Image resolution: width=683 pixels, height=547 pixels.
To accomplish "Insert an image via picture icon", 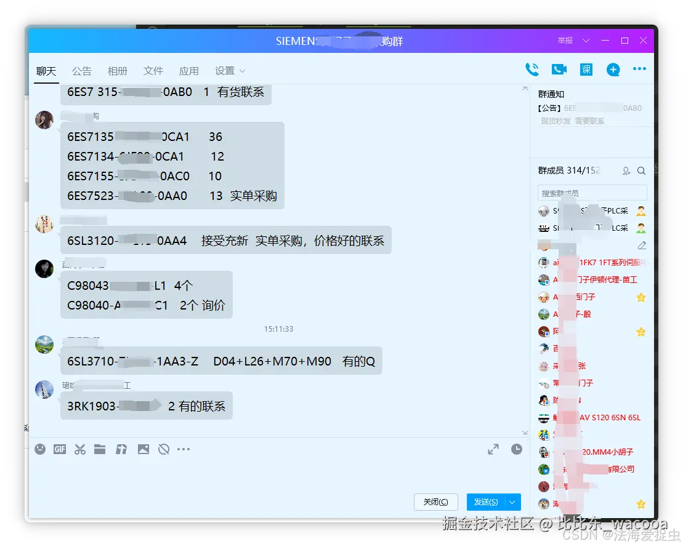I will 143,449.
